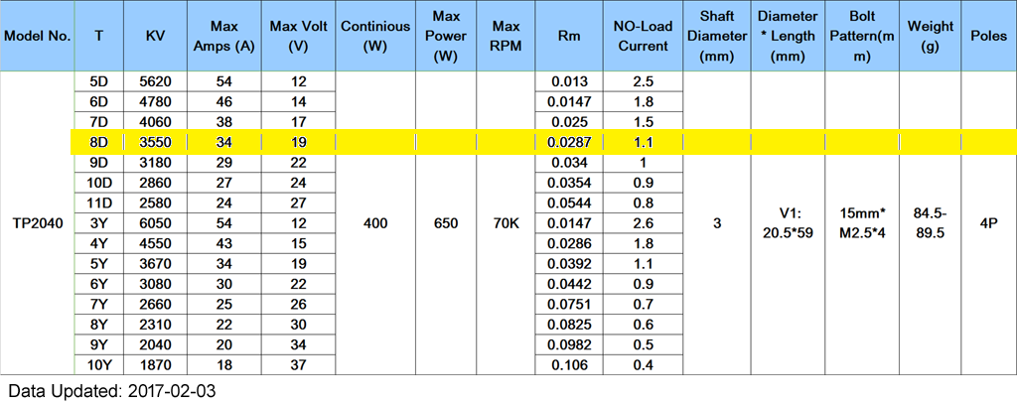Click the "6D" winding cell
The width and height of the screenshot is (1017, 405).
point(98,101)
